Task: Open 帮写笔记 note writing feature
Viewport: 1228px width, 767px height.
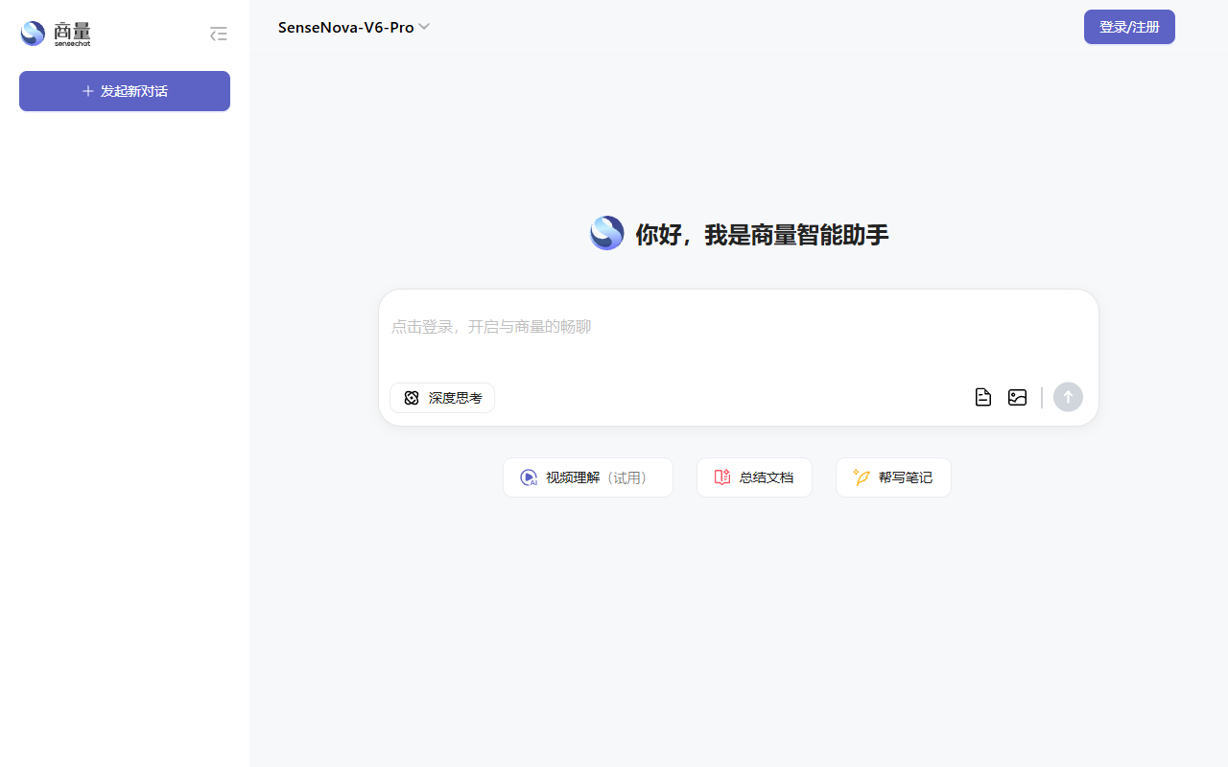Action: pyautogui.click(x=893, y=477)
